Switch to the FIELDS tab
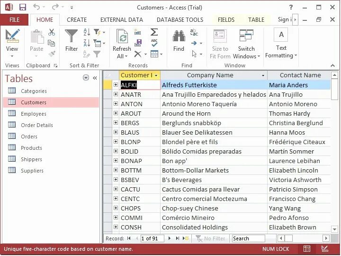This screenshot has height=256, width=341. coord(226,19)
